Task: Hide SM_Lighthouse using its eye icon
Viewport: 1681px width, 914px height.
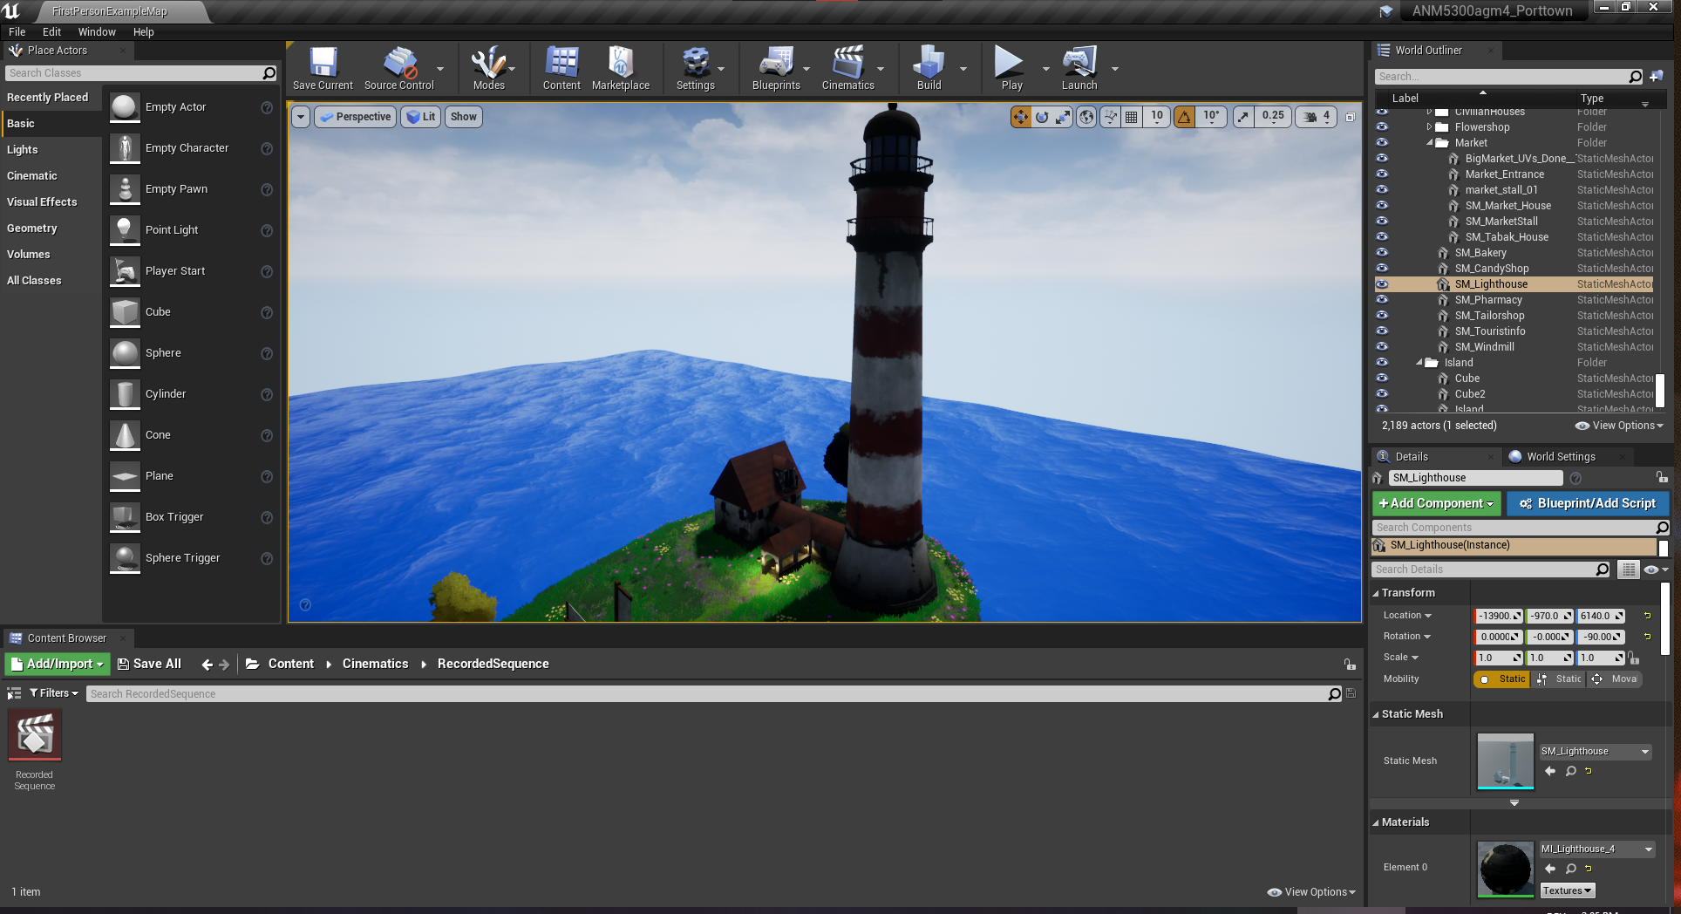Action: (x=1382, y=284)
